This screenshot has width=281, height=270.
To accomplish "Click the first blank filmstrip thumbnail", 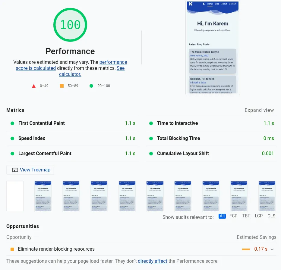I will (x=15, y=196).
